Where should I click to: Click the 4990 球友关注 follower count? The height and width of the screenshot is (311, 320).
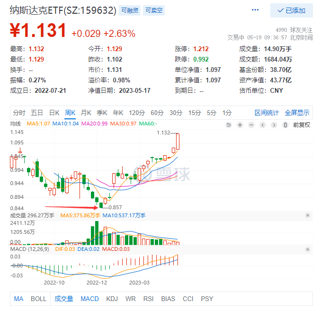coord(294,30)
